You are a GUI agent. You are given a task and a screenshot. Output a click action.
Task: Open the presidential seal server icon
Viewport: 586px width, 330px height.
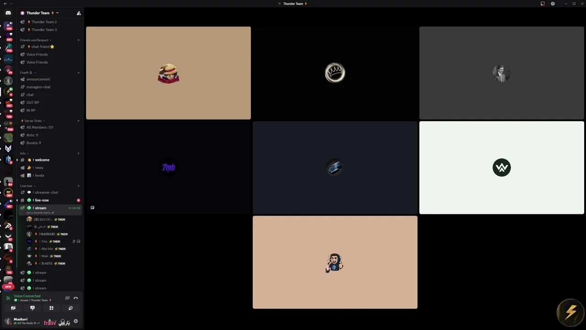pos(8,81)
